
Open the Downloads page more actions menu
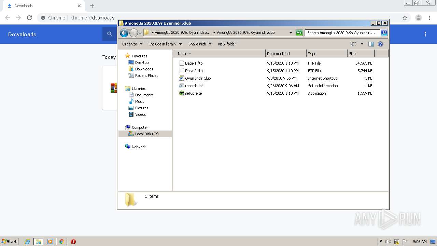pos(425,34)
